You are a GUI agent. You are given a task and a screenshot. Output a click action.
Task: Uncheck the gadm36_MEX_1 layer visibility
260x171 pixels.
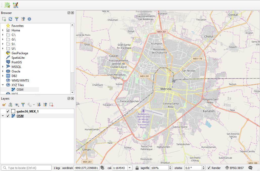[8, 111]
